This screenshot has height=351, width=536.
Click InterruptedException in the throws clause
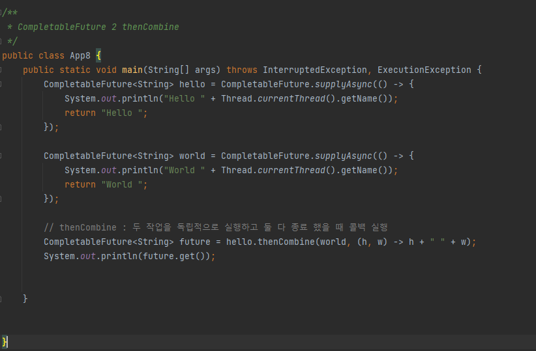coord(315,70)
